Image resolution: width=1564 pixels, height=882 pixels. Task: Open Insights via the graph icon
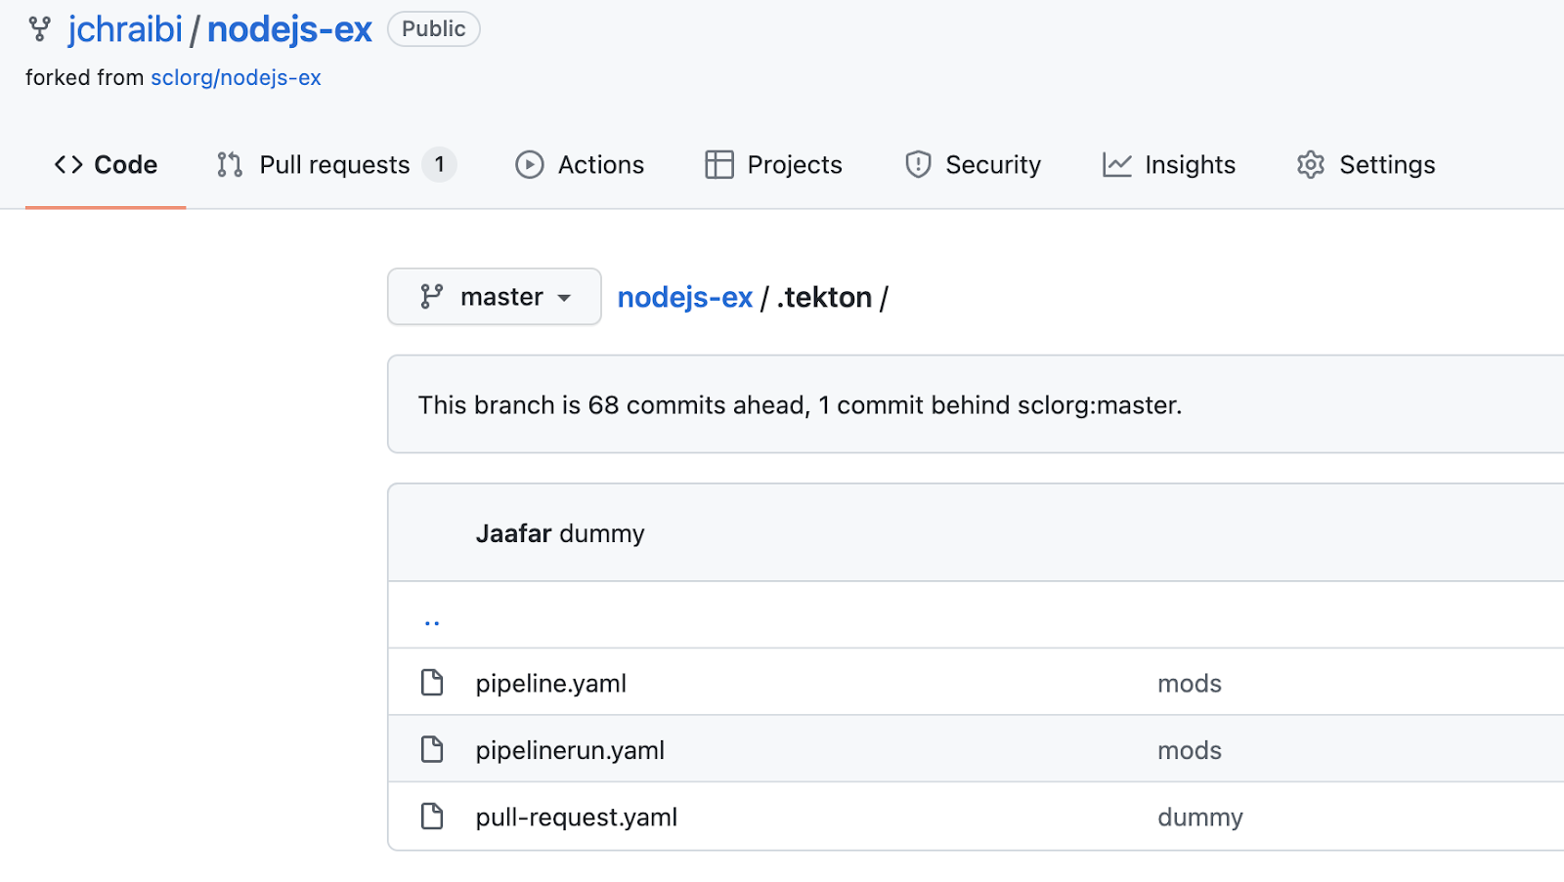[x=1115, y=165]
